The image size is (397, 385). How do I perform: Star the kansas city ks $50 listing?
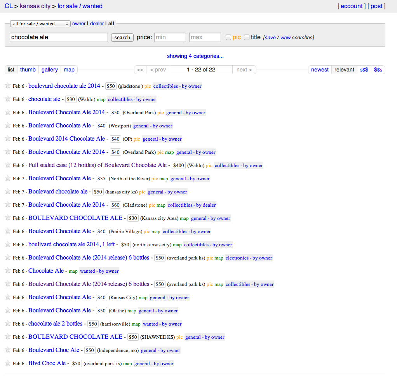tap(8, 192)
